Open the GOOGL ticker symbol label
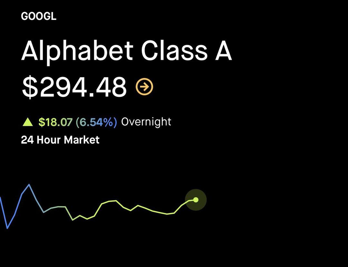This screenshot has height=267, width=348. click(38, 15)
